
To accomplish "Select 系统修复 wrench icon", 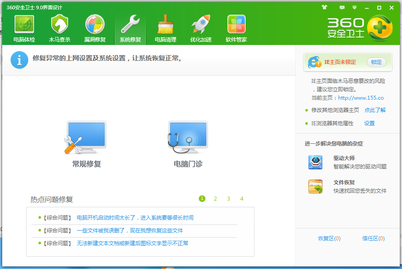I will click(130, 24).
